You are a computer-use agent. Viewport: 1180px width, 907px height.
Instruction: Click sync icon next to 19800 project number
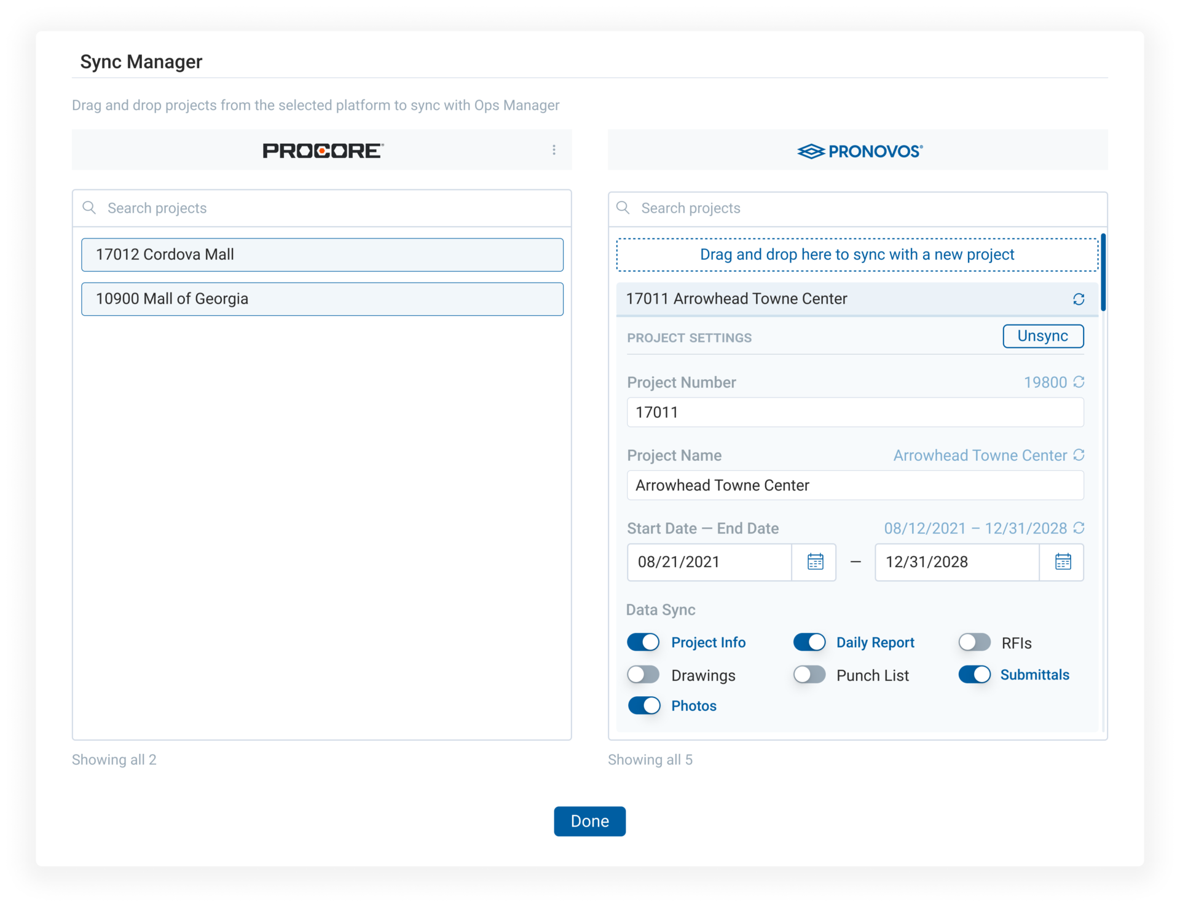point(1079,382)
